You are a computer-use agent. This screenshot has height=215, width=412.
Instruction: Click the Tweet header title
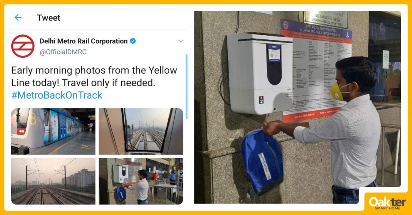tap(49, 18)
